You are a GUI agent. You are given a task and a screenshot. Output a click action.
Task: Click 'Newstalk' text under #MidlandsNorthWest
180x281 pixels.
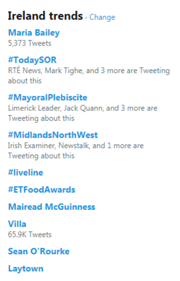click(x=73, y=146)
